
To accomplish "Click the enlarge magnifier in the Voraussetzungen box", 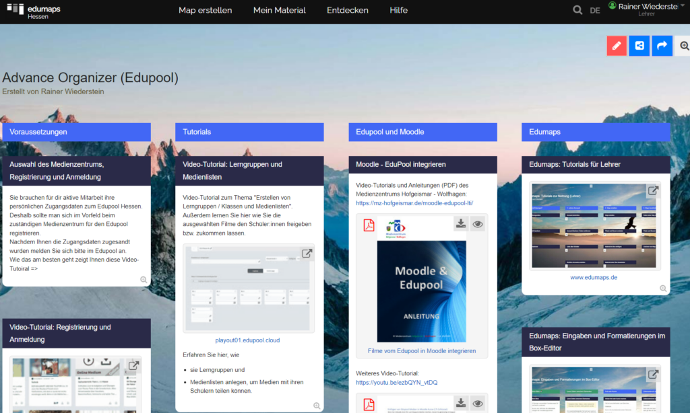I will click(x=142, y=280).
